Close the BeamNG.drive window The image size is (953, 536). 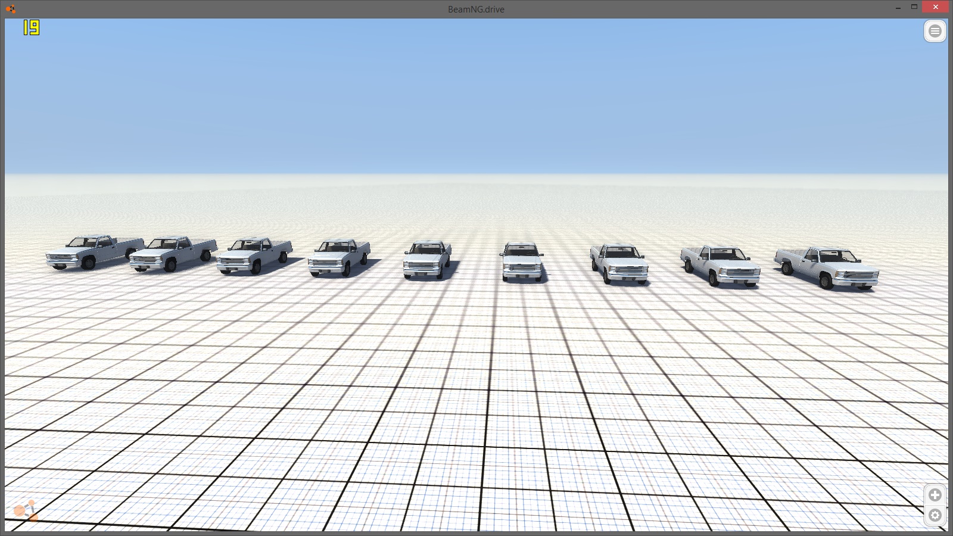(935, 7)
